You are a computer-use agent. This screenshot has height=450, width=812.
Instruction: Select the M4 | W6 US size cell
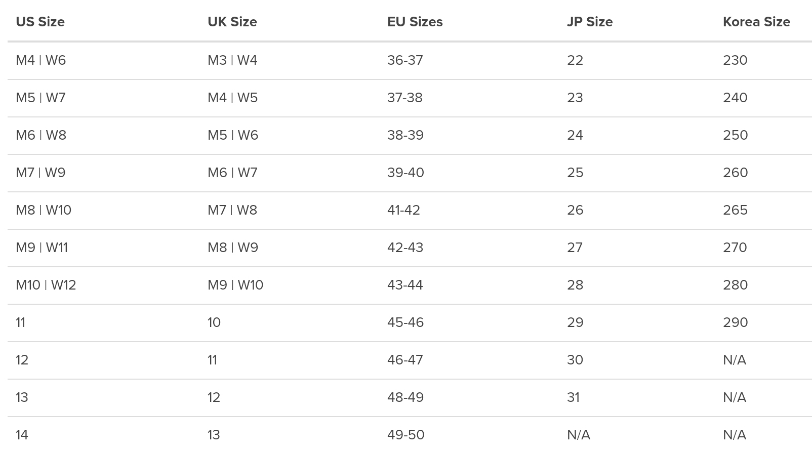pos(41,60)
